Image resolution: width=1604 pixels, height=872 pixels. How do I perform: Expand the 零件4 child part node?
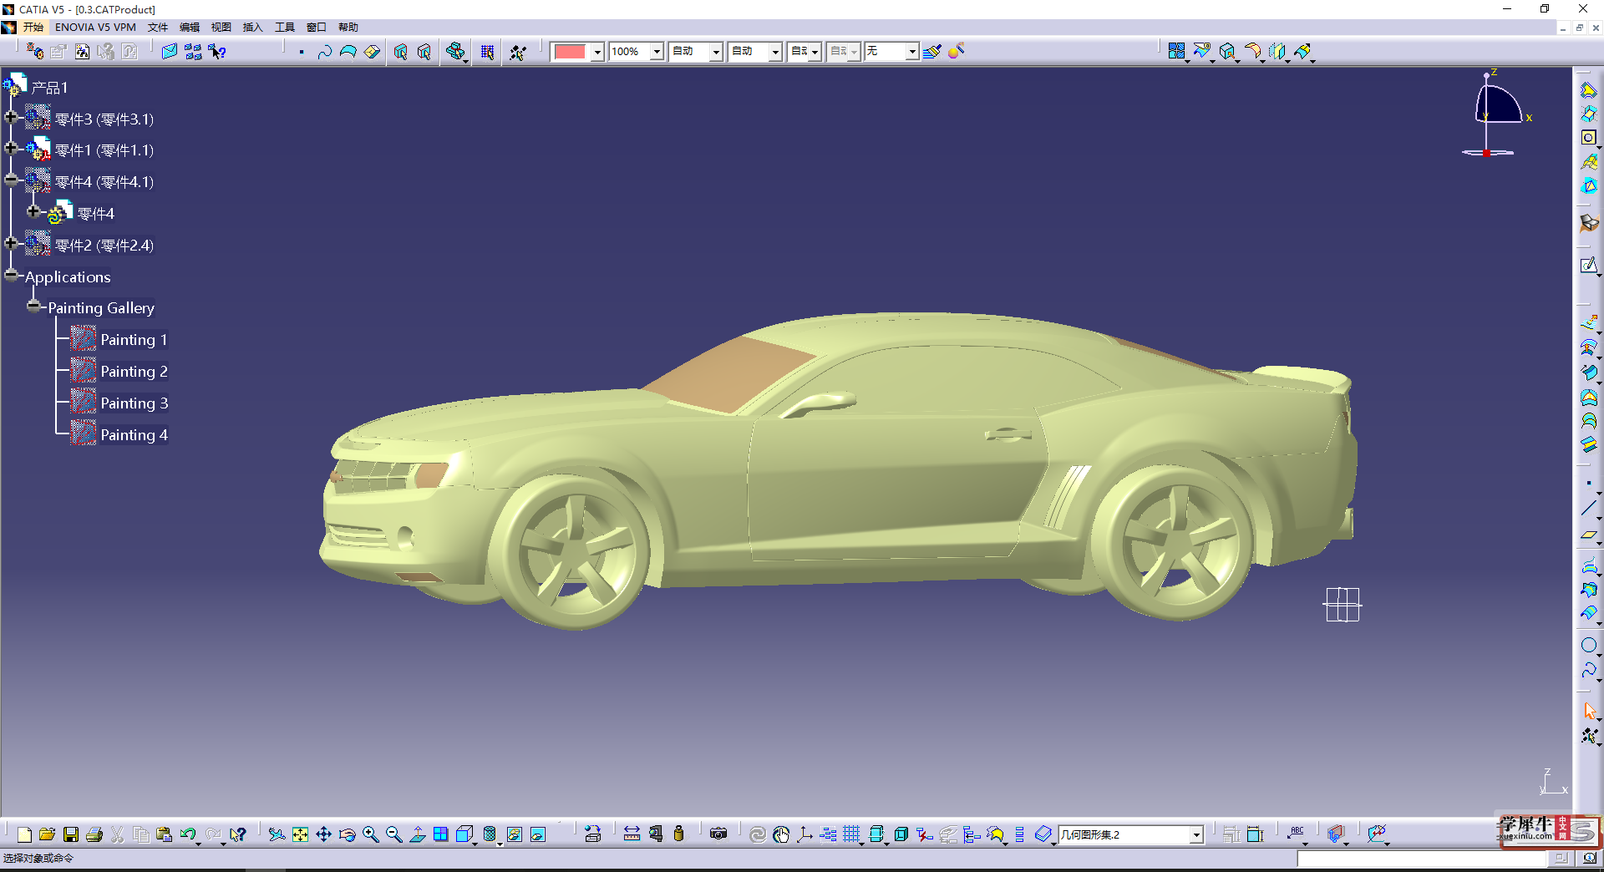point(33,211)
